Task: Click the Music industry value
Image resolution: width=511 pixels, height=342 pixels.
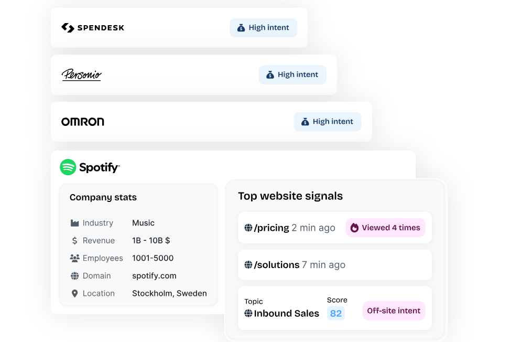Action: pyautogui.click(x=143, y=223)
